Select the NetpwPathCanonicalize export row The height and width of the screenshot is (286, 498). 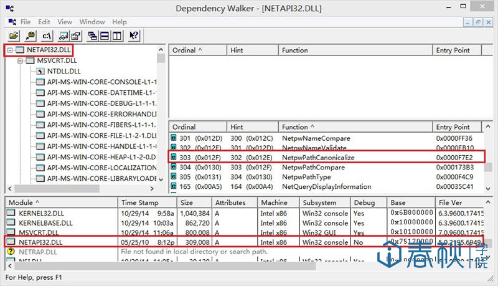[317, 158]
